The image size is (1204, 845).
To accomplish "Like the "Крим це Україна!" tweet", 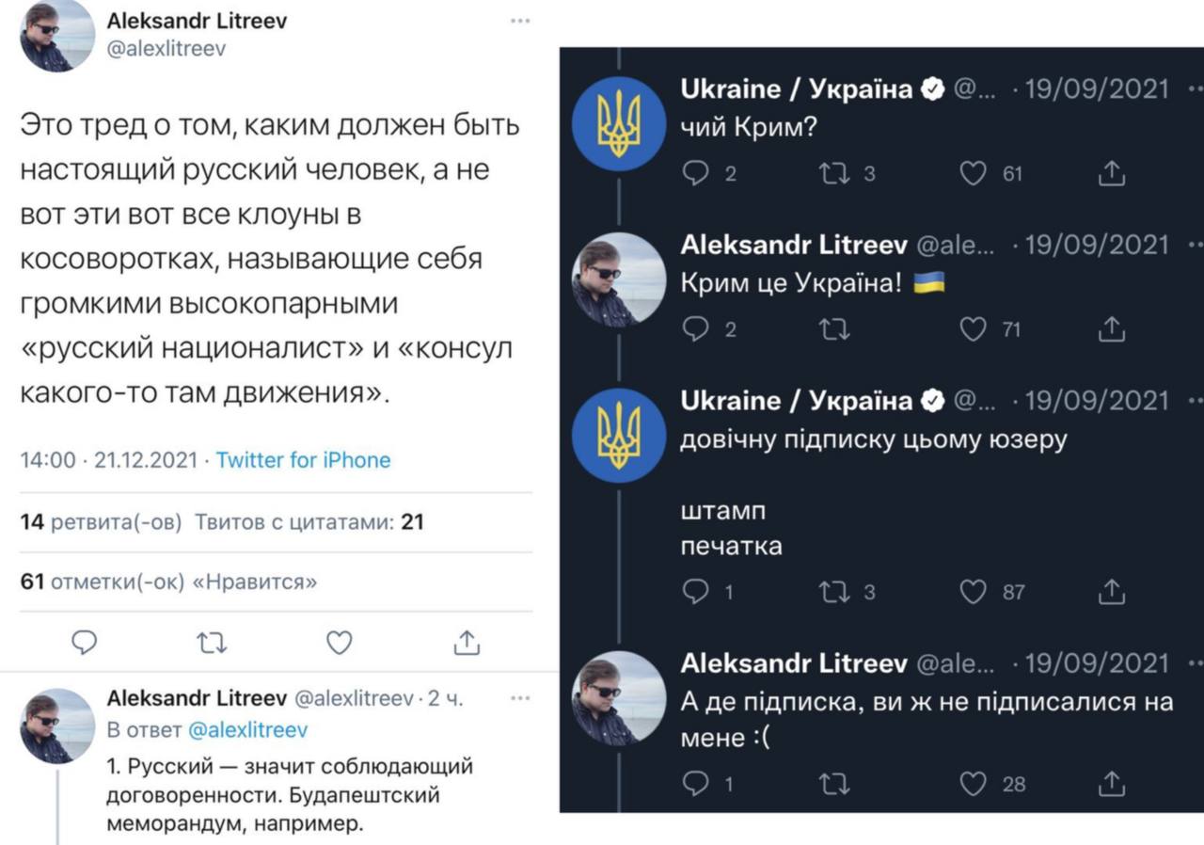I will click(x=974, y=329).
